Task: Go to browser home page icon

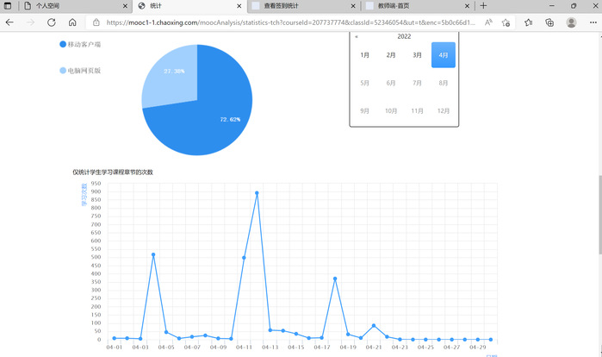Action: (x=73, y=22)
